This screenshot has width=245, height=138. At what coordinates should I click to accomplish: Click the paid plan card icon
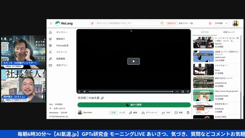(50, 65)
